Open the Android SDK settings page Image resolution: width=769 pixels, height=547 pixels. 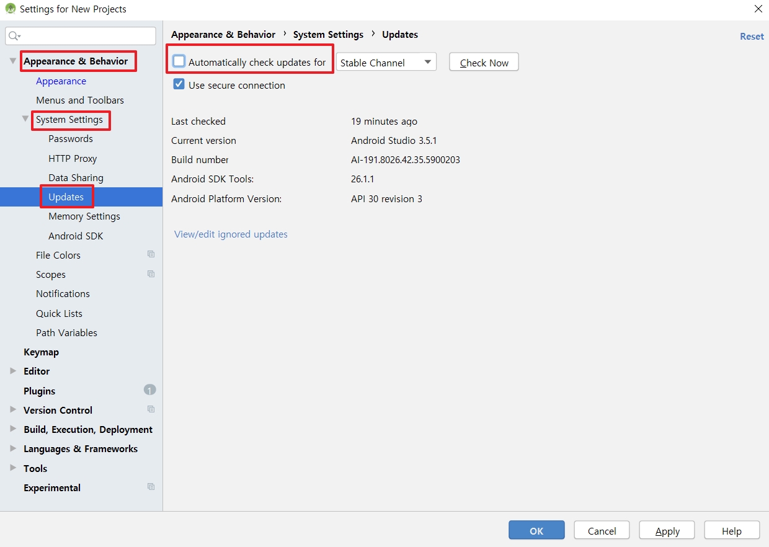coord(76,236)
